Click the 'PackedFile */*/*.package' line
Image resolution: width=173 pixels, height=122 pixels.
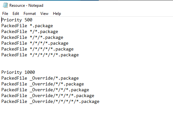point(32,38)
